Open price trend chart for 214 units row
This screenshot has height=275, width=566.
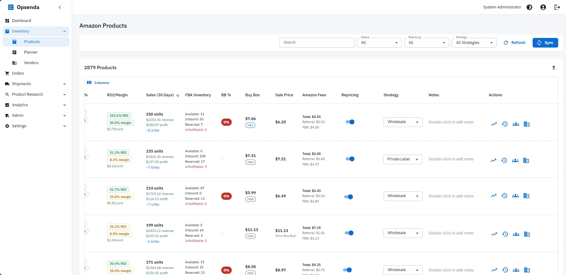click(494, 196)
